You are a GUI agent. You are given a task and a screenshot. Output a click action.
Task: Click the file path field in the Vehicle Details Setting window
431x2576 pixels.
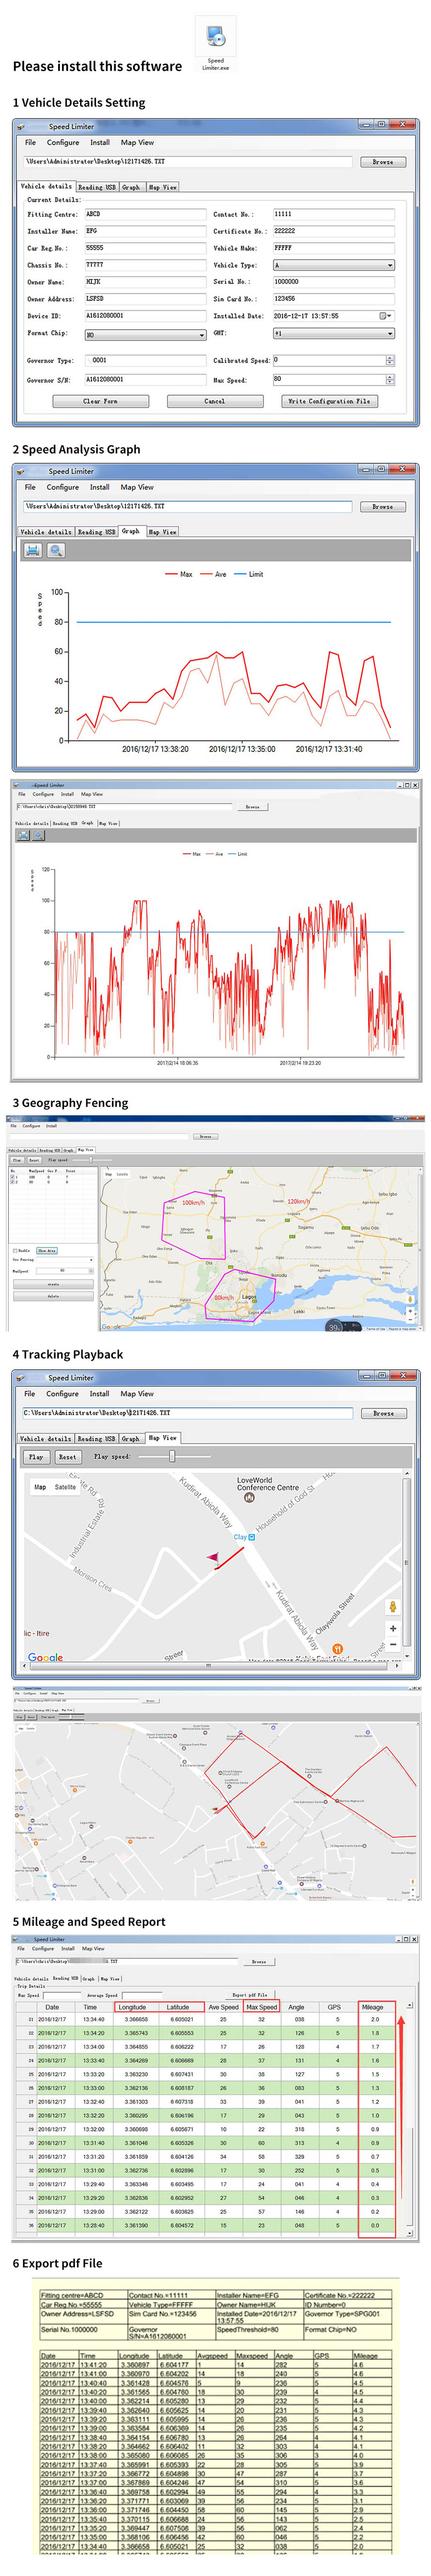click(188, 161)
